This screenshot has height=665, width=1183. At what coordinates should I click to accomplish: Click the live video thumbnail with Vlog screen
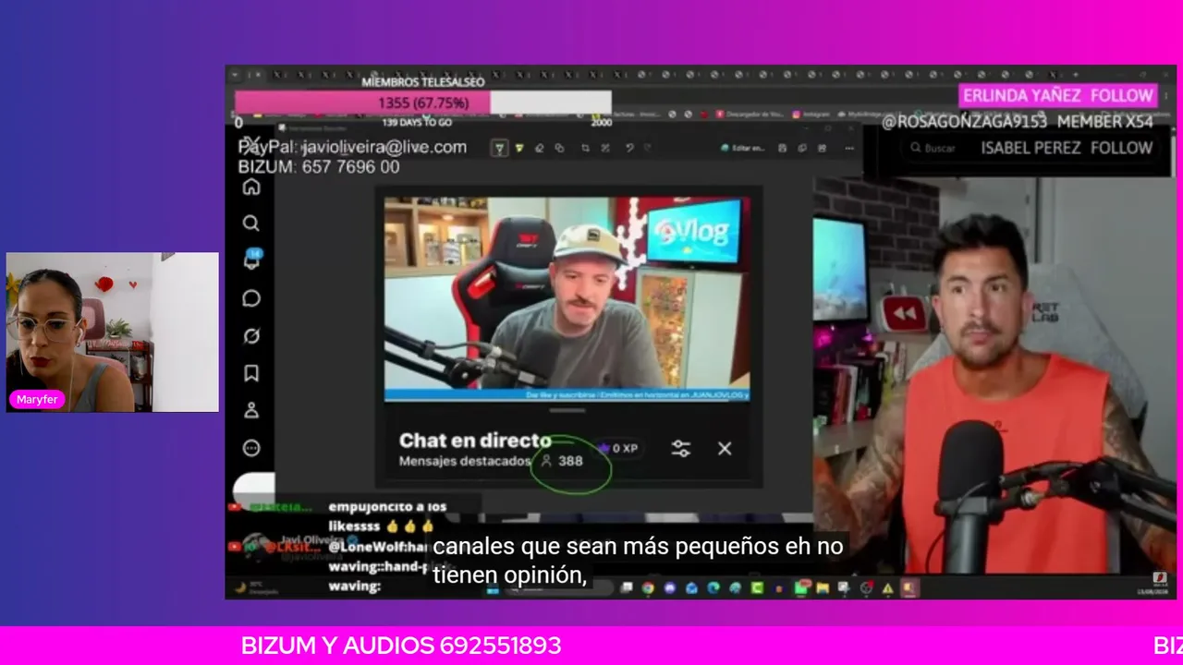pos(567,299)
